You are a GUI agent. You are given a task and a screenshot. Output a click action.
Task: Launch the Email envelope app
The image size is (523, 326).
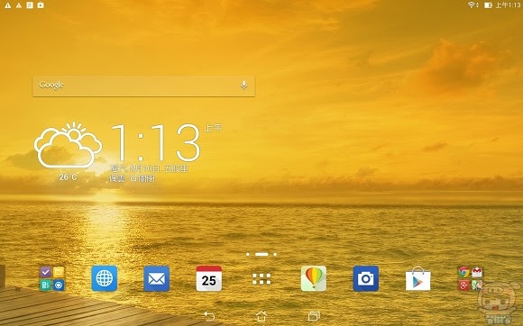(156, 278)
